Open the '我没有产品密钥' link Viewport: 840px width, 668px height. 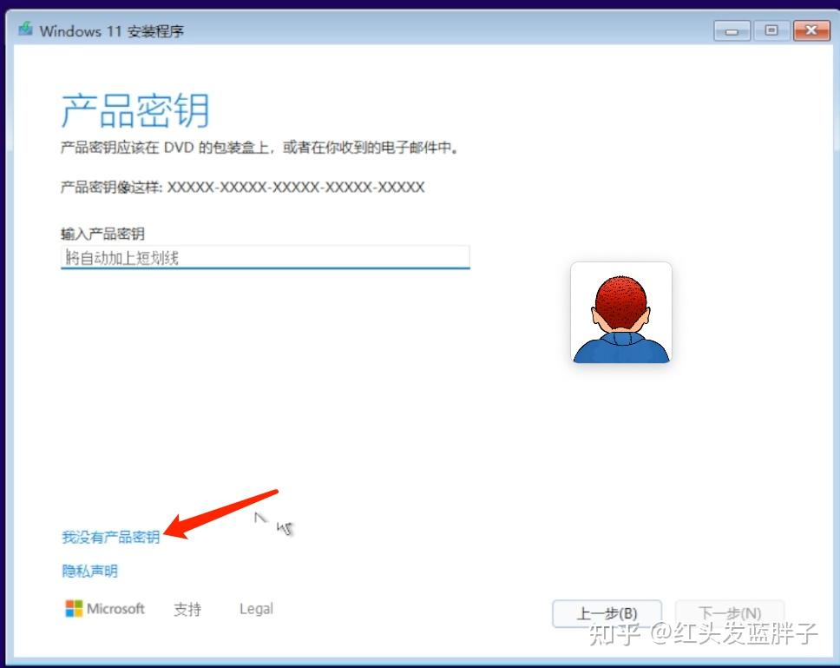111,537
